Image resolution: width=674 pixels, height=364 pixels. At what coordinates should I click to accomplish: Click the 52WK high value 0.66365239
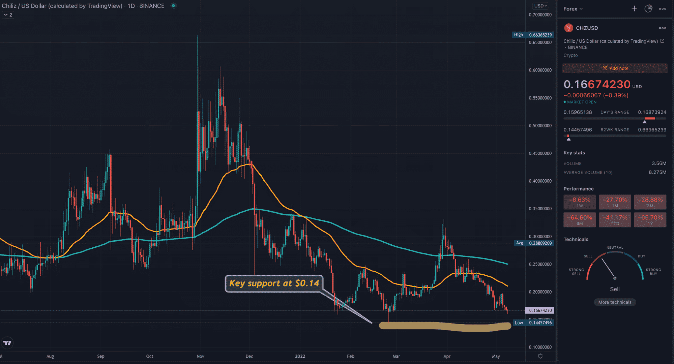[x=652, y=130]
